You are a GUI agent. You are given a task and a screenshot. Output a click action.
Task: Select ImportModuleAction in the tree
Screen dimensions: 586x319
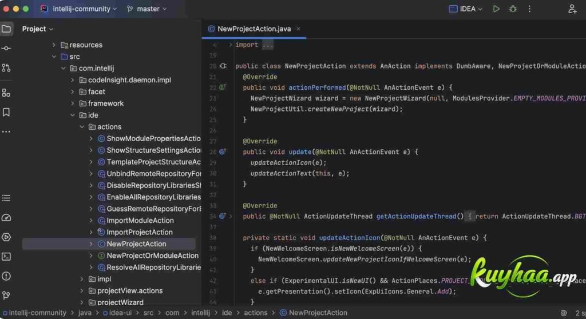tap(140, 221)
